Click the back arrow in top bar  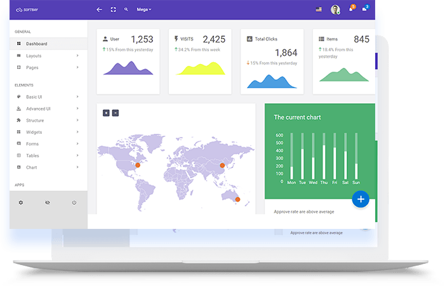pyautogui.click(x=99, y=10)
